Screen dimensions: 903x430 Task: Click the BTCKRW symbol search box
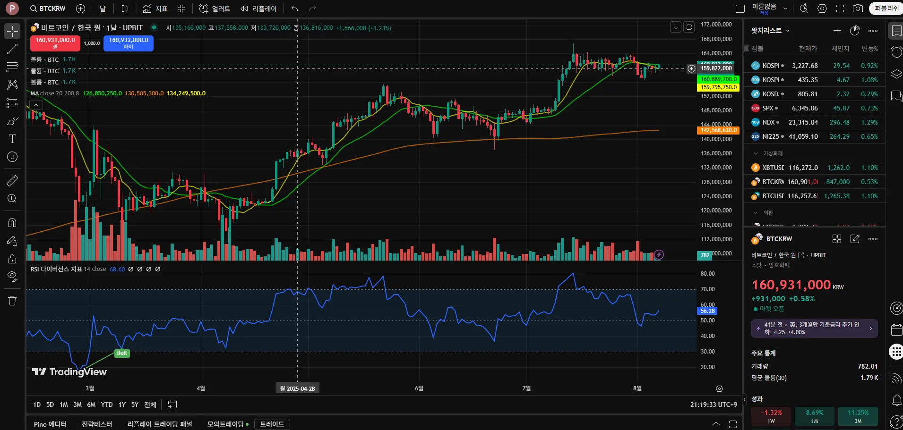[x=48, y=8]
